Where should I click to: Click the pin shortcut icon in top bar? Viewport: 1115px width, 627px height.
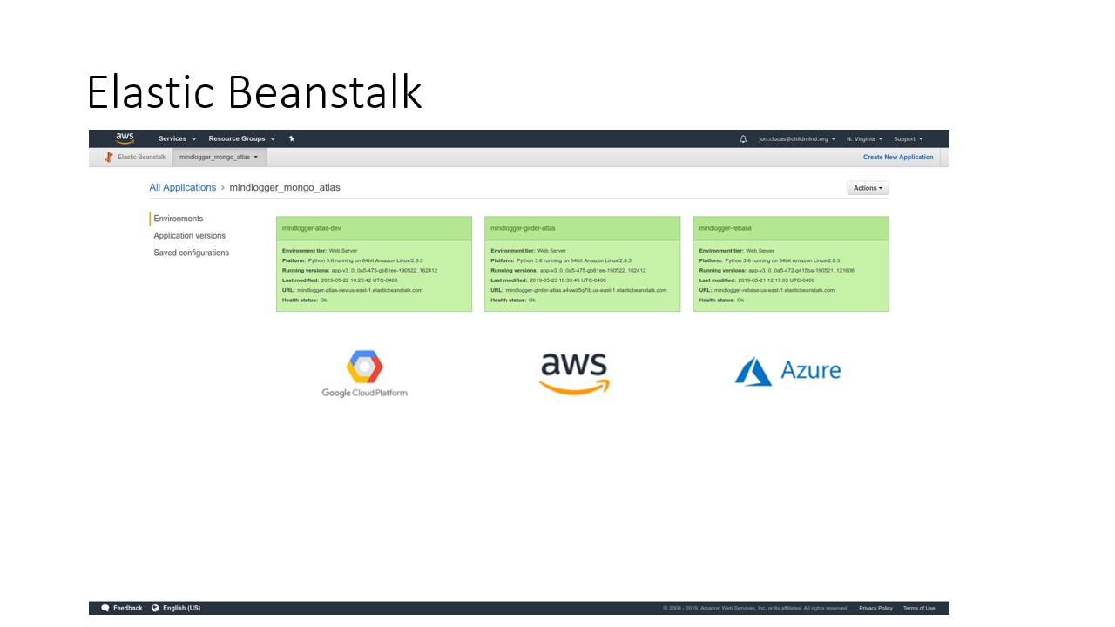point(292,138)
